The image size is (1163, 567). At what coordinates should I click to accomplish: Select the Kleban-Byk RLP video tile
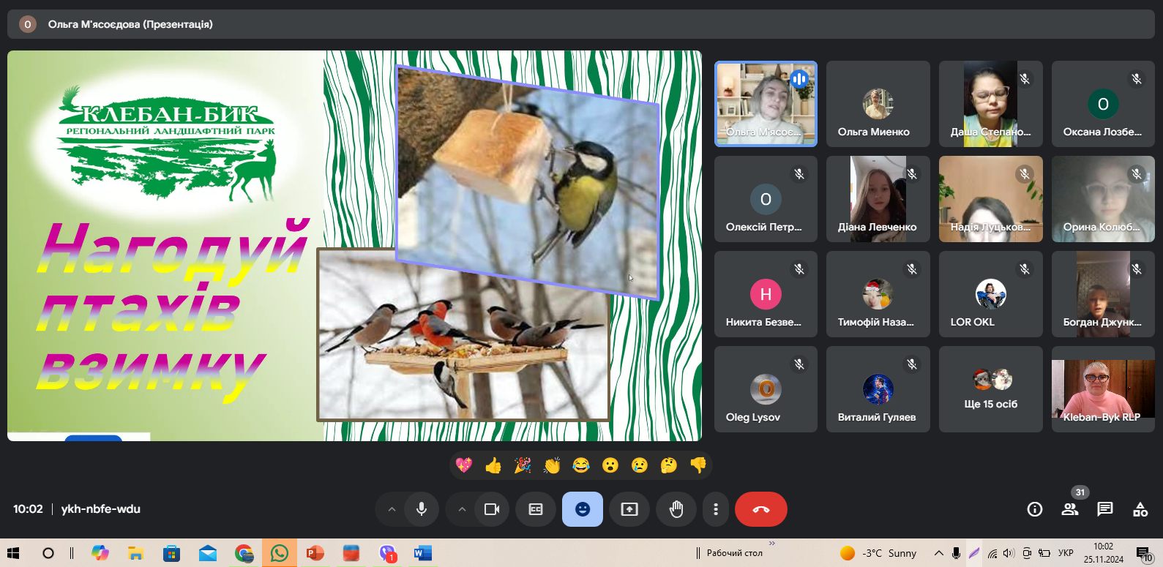pos(1103,389)
